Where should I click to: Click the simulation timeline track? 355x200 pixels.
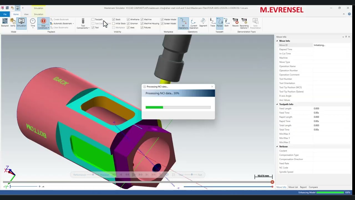pos(137,182)
